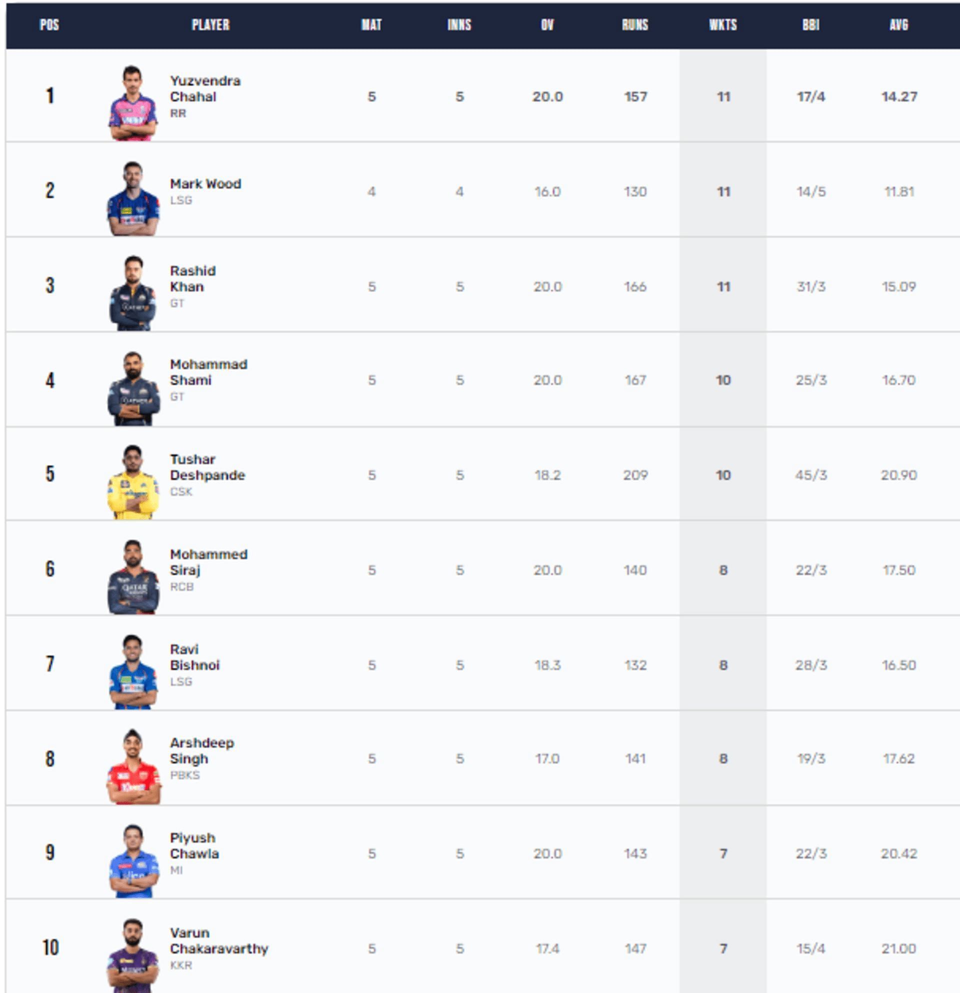Open Ravi Bishnoi player name link
This screenshot has height=993, width=960.
(194, 657)
